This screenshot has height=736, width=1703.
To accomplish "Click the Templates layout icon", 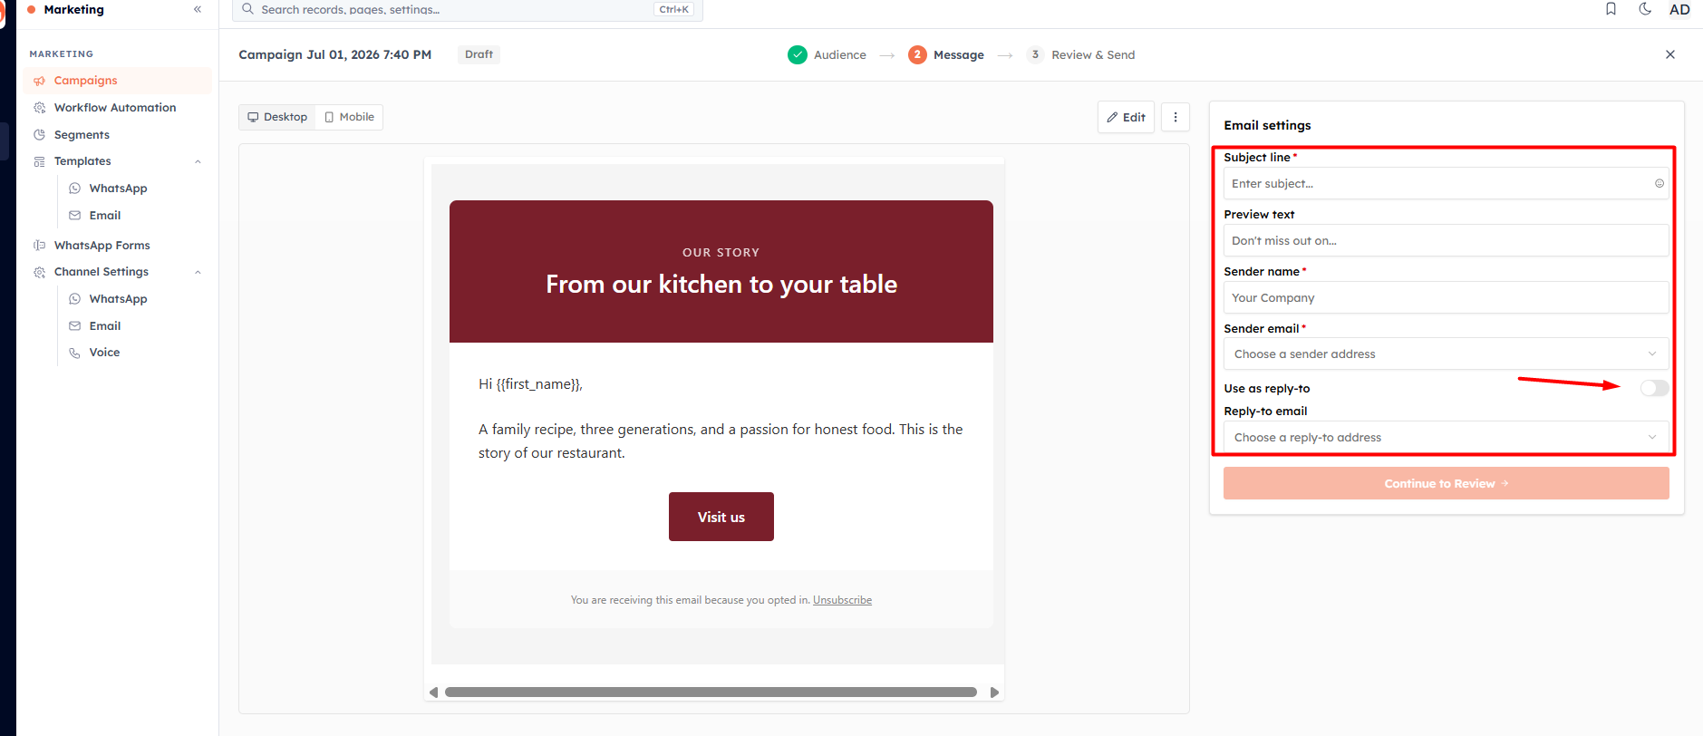I will point(39,161).
